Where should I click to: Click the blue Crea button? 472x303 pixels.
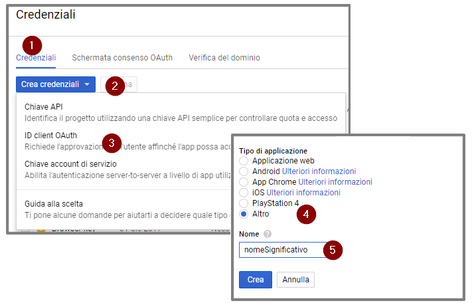tap(256, 280)
